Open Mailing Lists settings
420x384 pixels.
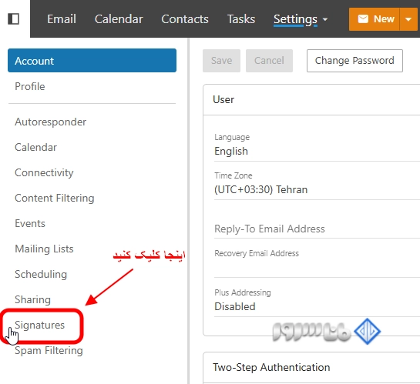click(x=44, y=249)
